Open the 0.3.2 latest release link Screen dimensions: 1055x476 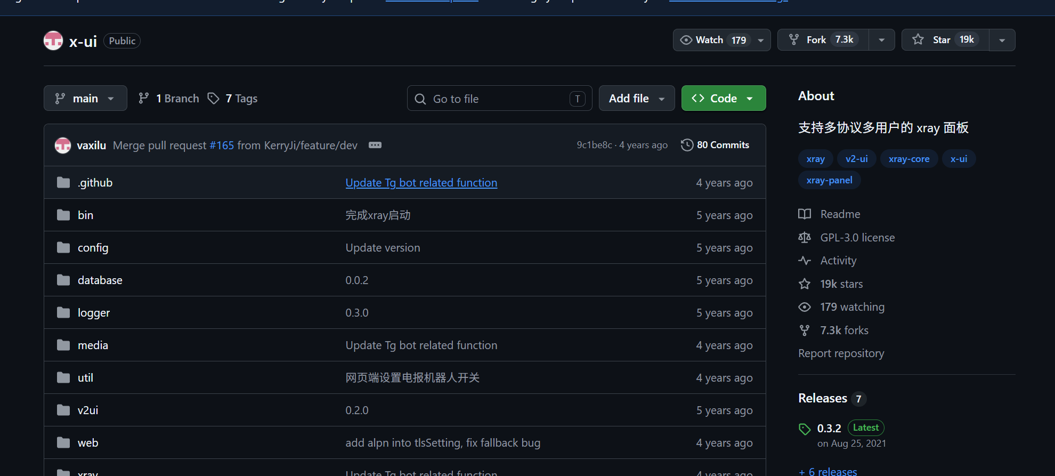pos(829,429)
